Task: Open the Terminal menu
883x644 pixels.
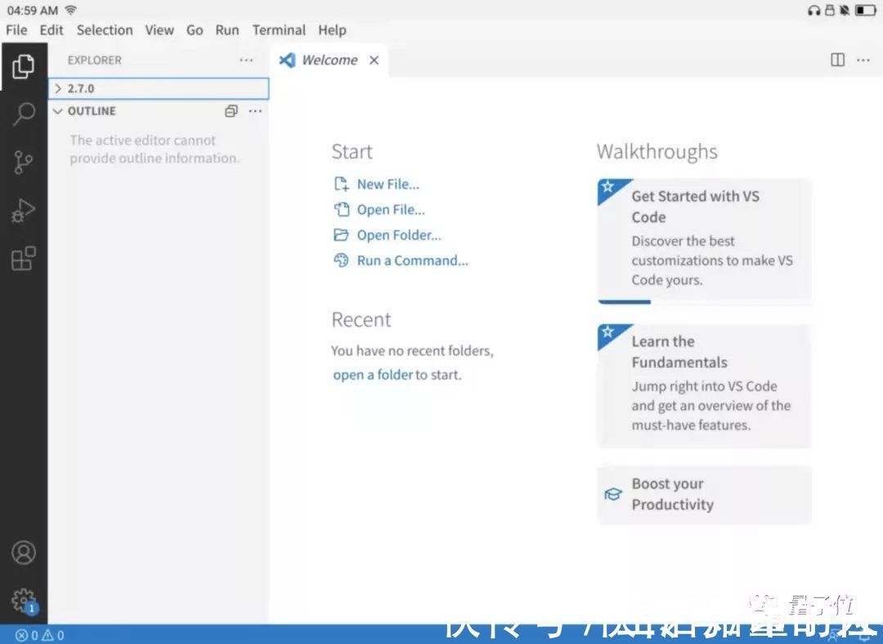Action: [279, 30]
